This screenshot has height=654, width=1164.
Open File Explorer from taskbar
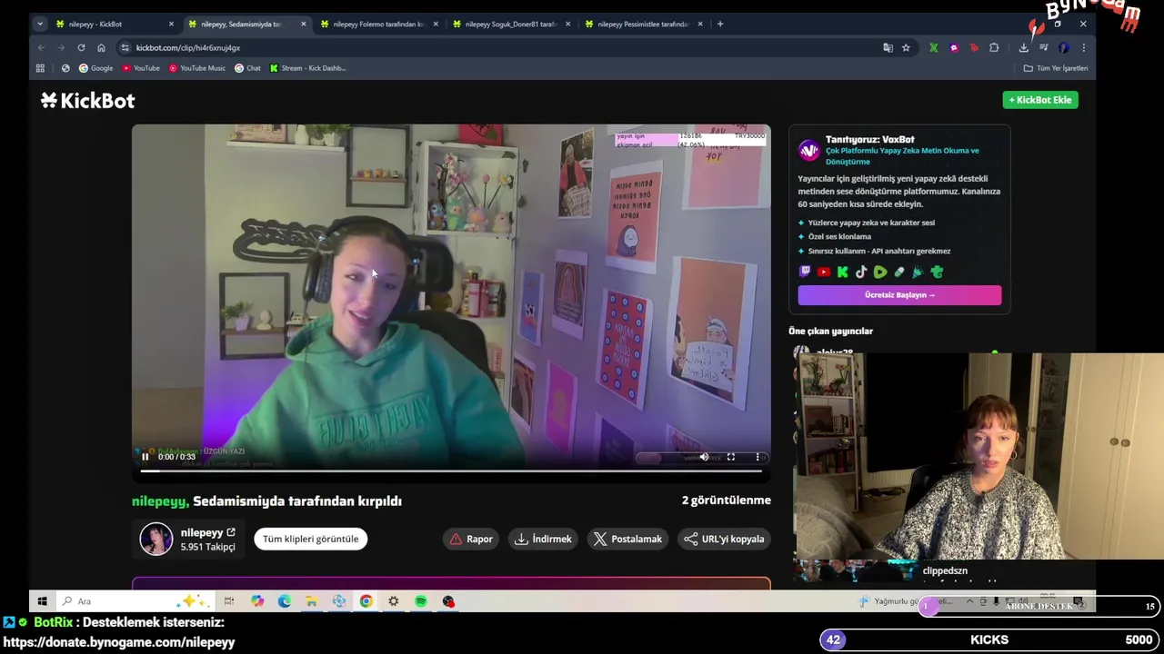[311, 601]
